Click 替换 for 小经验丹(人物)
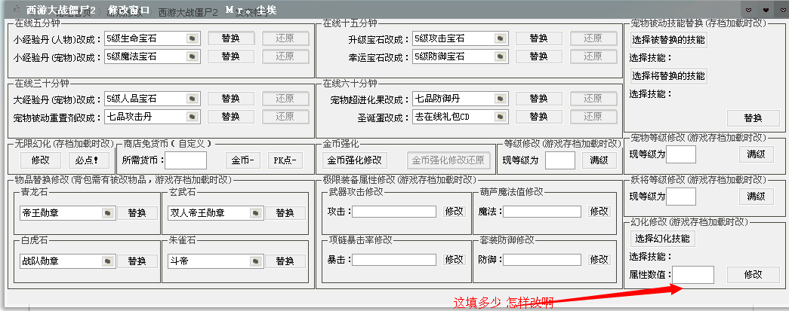Image resolution: width=789 pixels, height=311 pixels. point(231,38)
